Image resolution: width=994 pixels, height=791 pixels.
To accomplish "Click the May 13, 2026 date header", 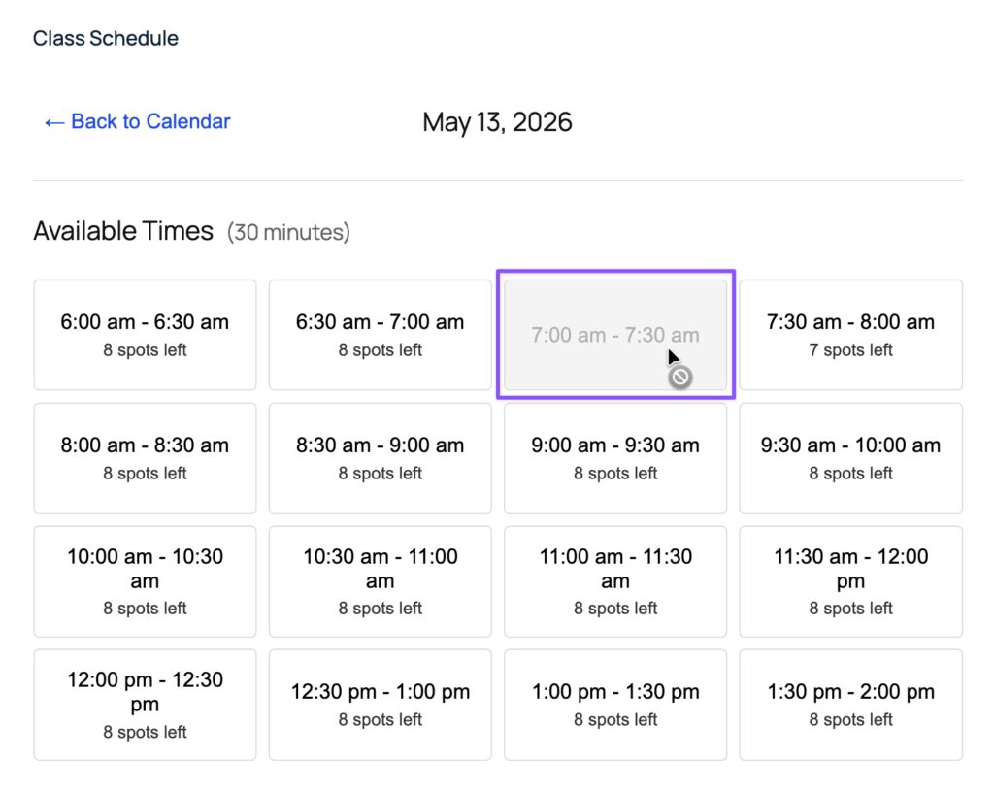I will pyautogui.click(x=497, y=122).
